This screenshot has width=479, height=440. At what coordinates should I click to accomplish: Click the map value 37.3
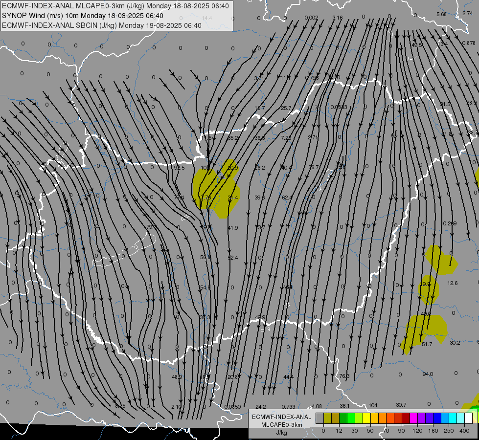point(205,317)
